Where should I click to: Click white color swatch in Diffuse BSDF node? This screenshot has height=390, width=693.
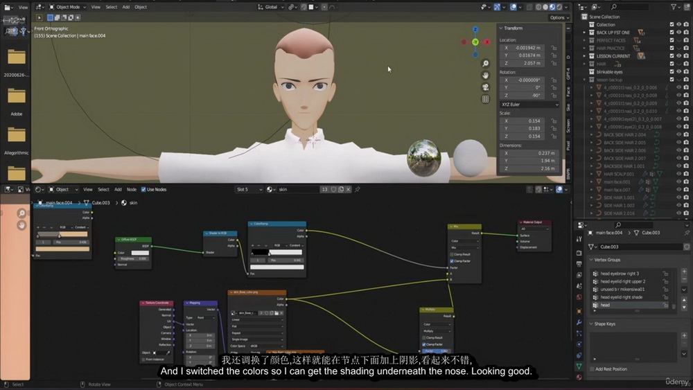140,253
